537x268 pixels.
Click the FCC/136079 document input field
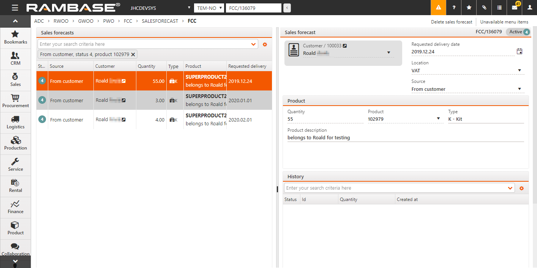tap(253, 8)
